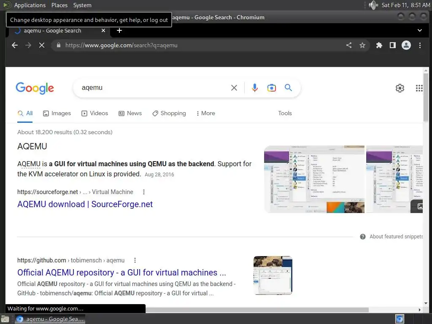Image resolution: width=432 pixels, height=324 pixels.
Task: Bookmark this page with the star
Action: click(362, 45)
